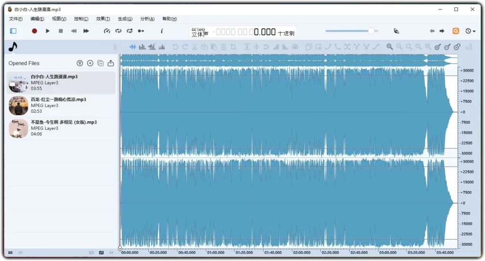
Task: Click the time display reading 0.000
Action: [264, 32]
